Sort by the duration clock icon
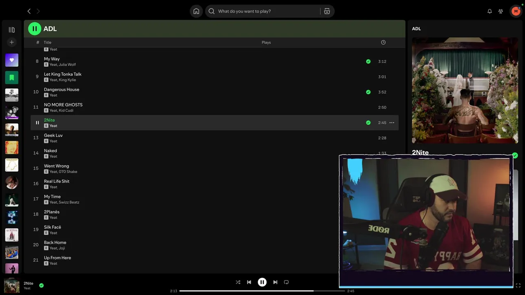Image resolution: width=525 pixels, height=295 pixels. [x=383, y=42]
